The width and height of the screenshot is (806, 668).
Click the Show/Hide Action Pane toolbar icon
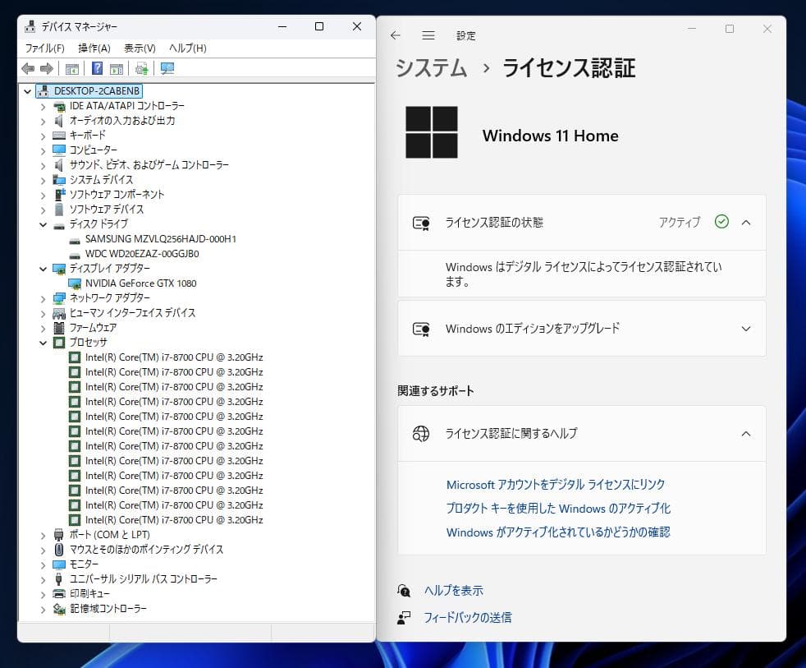pyautogui.click(x=116, y=69)
